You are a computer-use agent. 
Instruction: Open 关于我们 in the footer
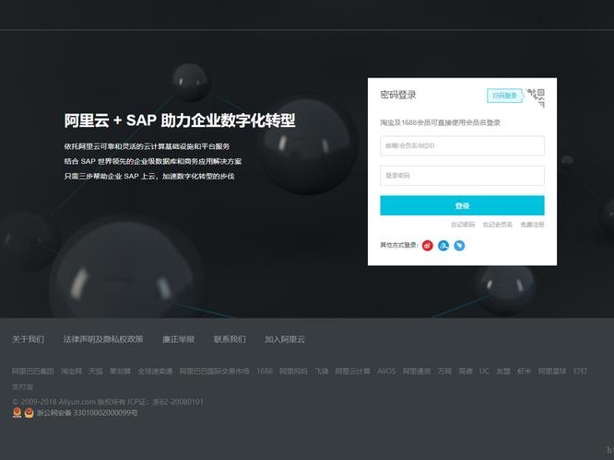29,339
